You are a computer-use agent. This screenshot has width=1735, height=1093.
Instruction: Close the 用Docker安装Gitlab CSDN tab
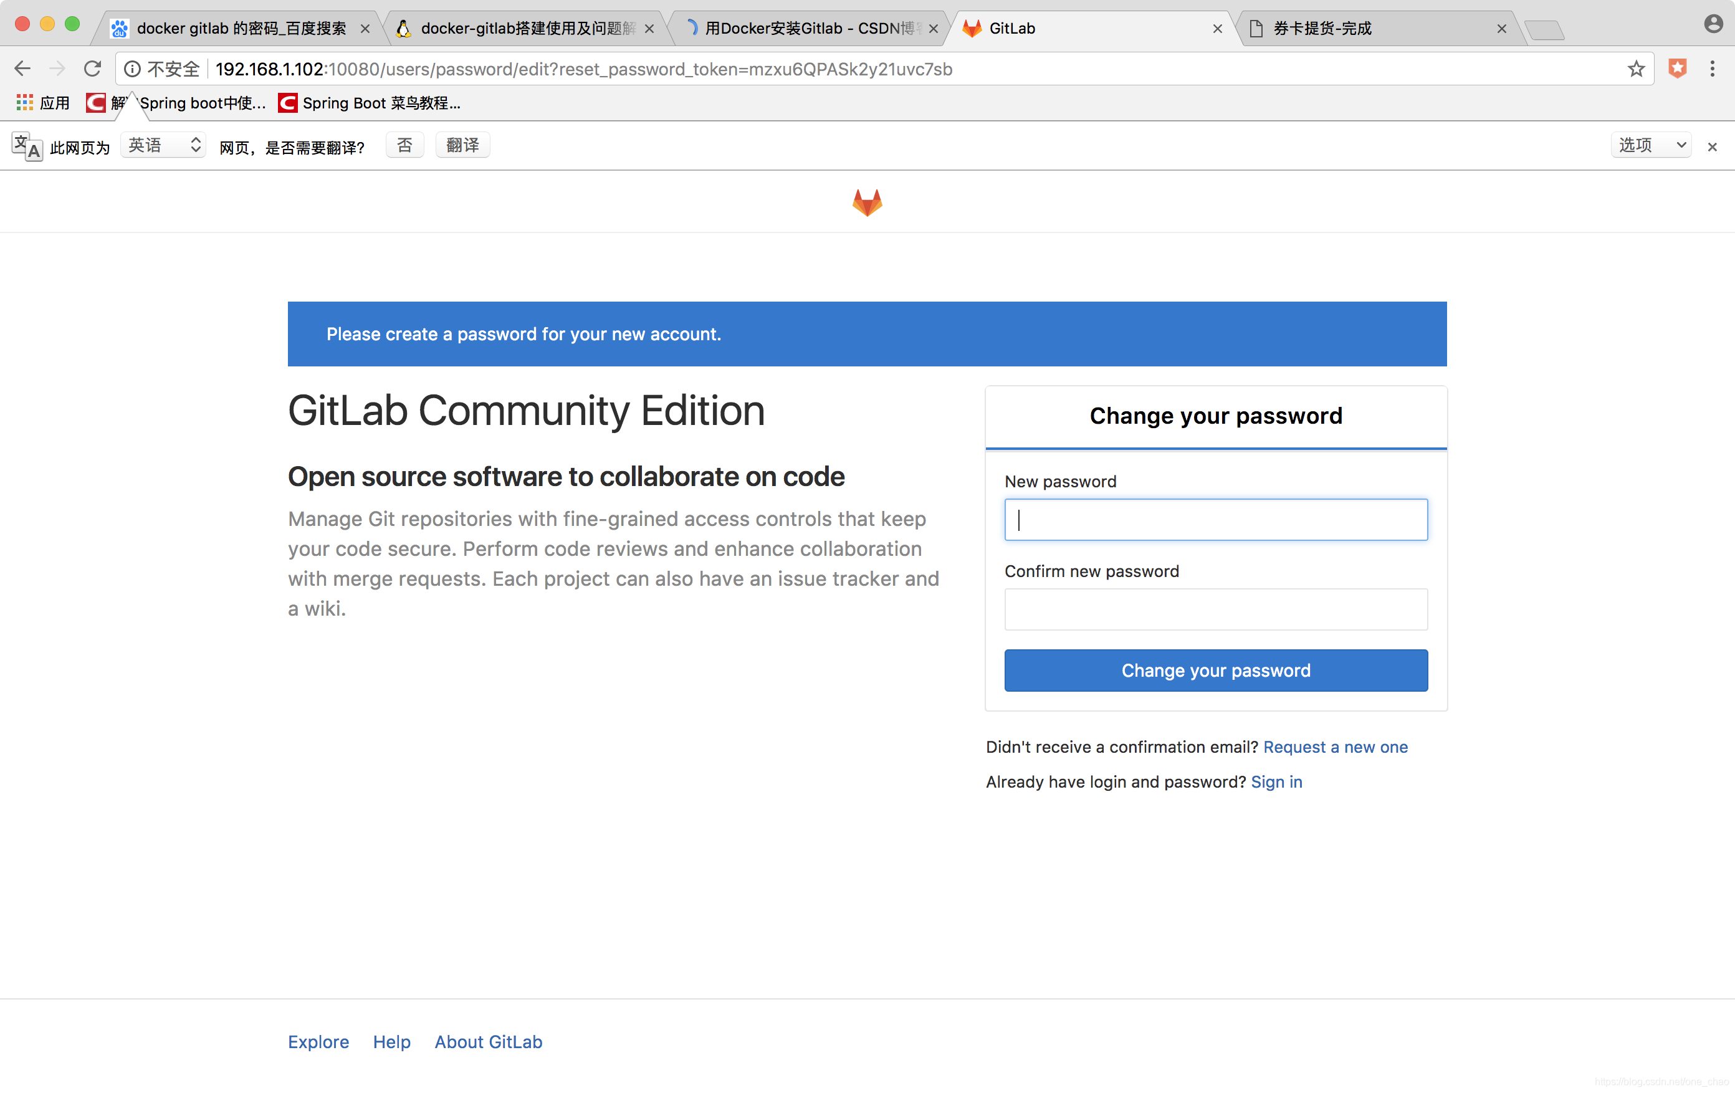(x=933, y=29)
